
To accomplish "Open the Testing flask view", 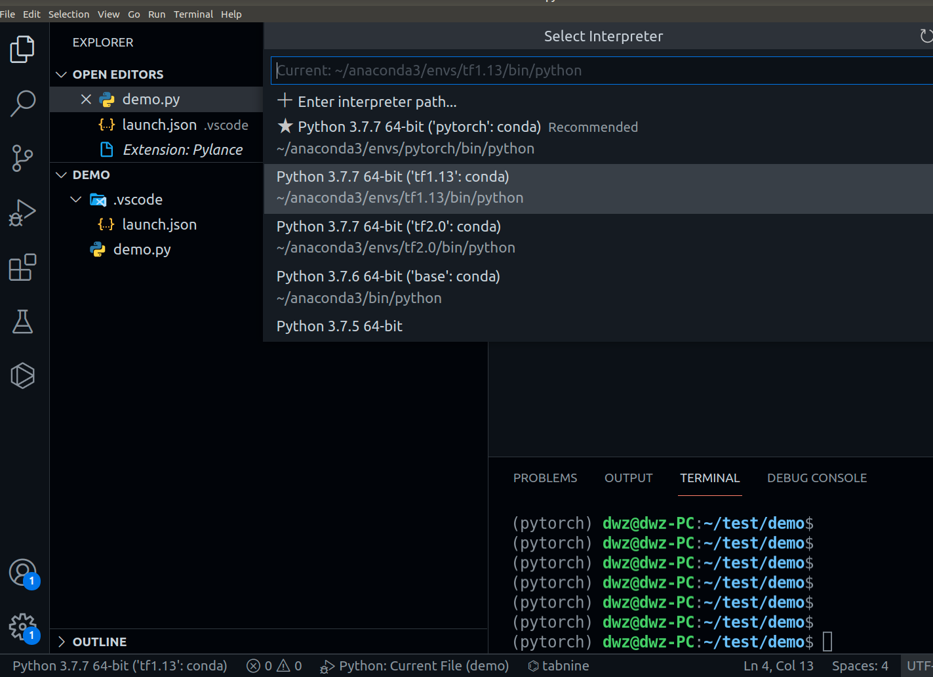I will click(23, 321).
